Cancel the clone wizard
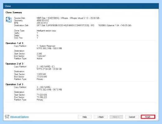This screenshot has height=124, width=162. point(132,117)
